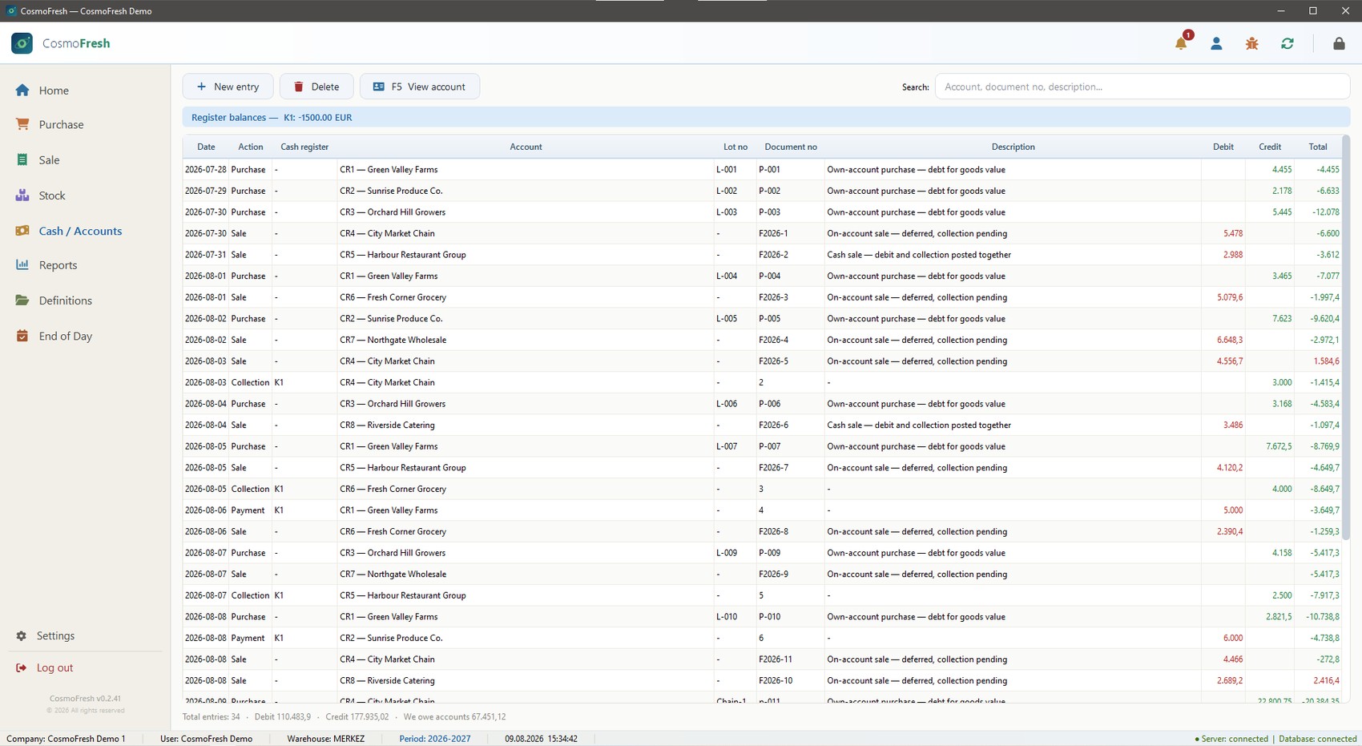Click the CosmoFresh logo icon
The image size is (1362, 746).
22,43
